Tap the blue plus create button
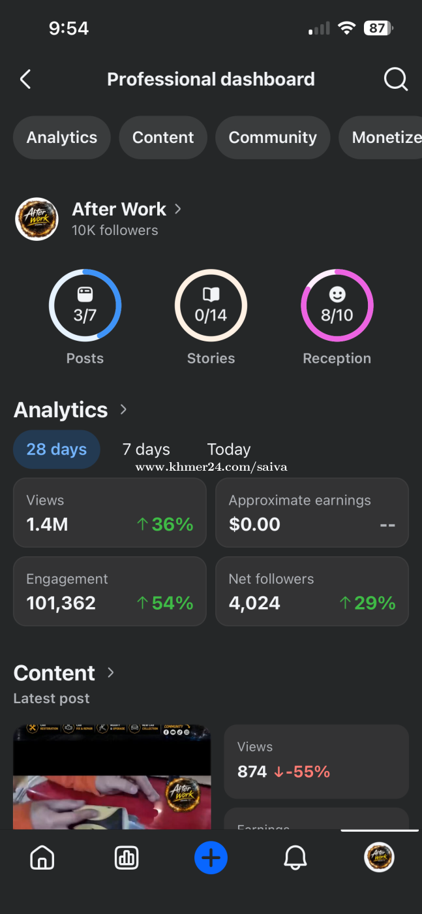422x914 pixels. [x=211, y=857]
